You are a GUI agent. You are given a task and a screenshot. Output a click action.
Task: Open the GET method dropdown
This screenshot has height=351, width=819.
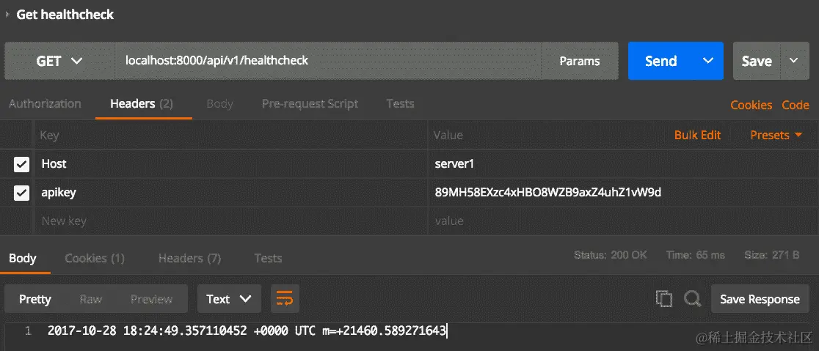coord(59,62)
